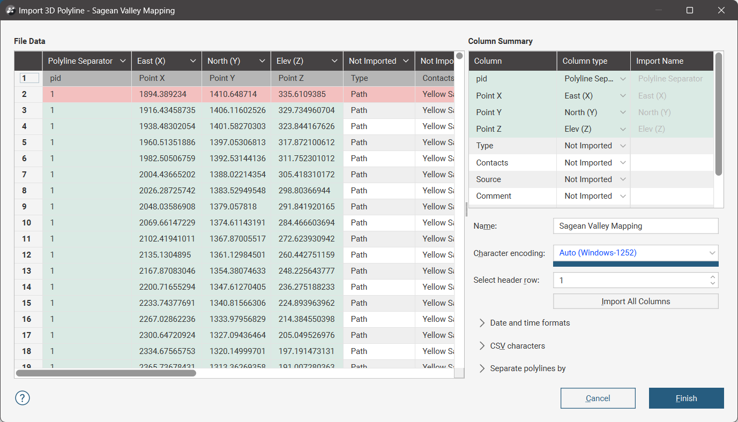Change column type for the Type row
Viewport: 738px width, 422px height.
pyautogui.click(x=594, y=146)
